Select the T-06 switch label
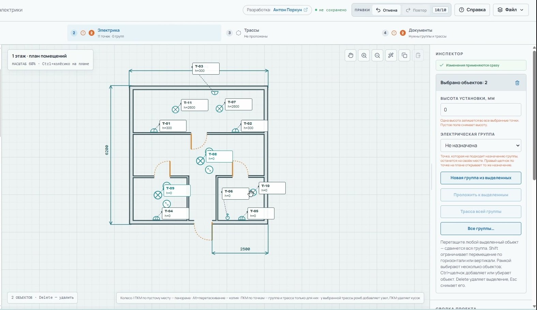The width and height of the screenshot is (537, 310). (236, 193)
